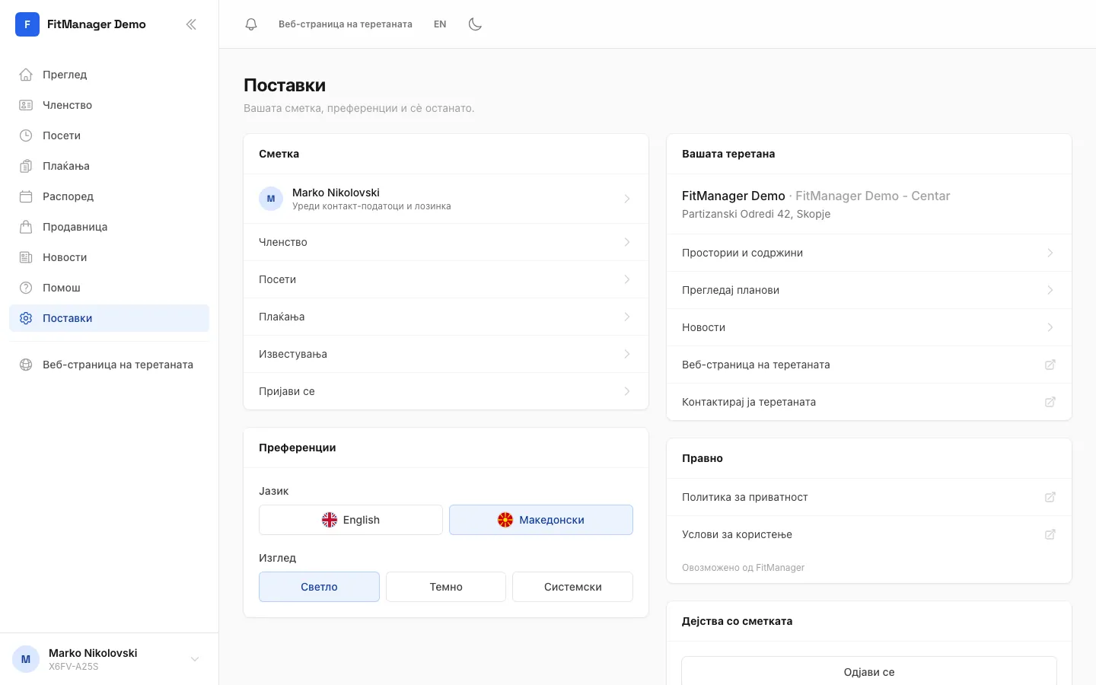Open the Плаќања row in the Сметка card
This screenshot has height=685, width=1096.
[446, 317]
